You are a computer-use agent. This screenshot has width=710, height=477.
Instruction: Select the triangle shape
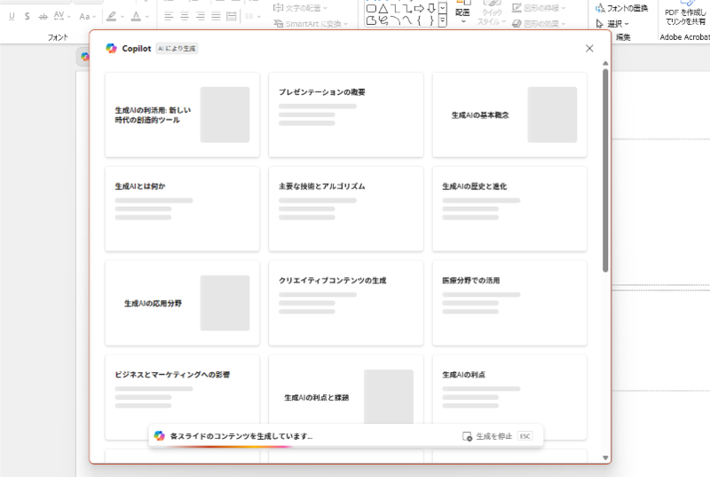coord(383,9)
